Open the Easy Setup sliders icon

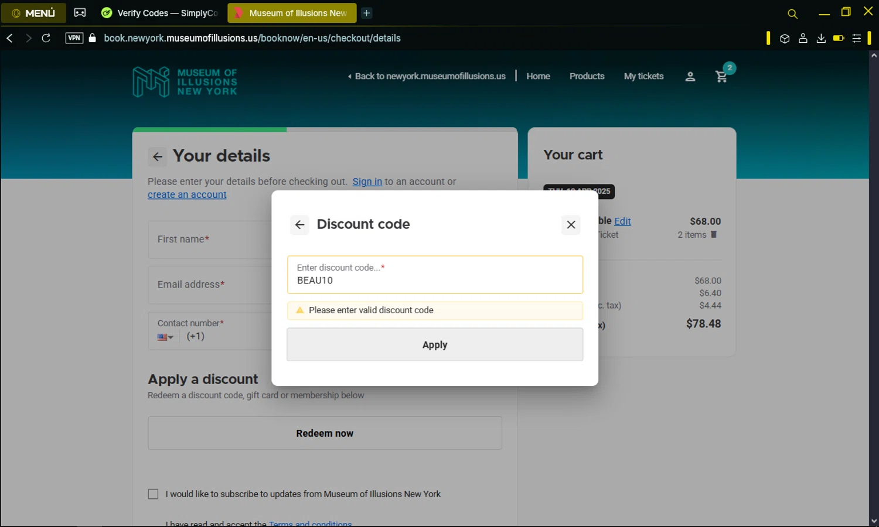pos(857,39)
